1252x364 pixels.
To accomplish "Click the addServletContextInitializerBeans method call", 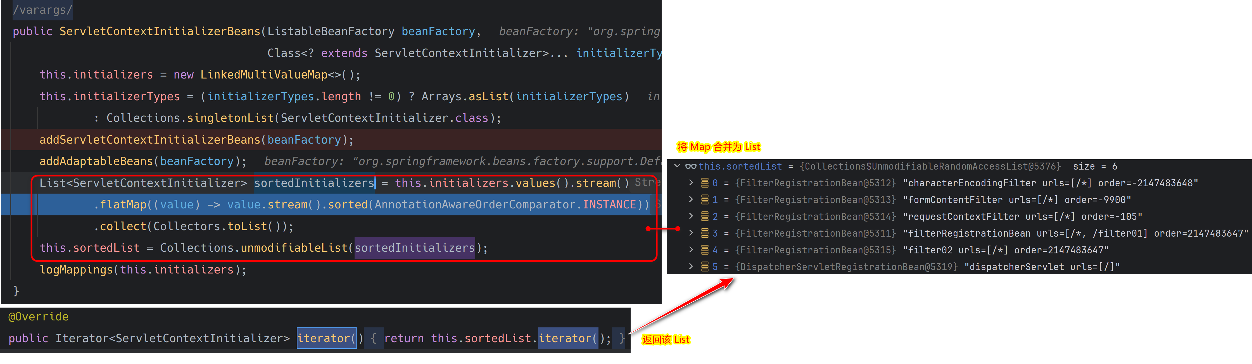I will point(150,140).
